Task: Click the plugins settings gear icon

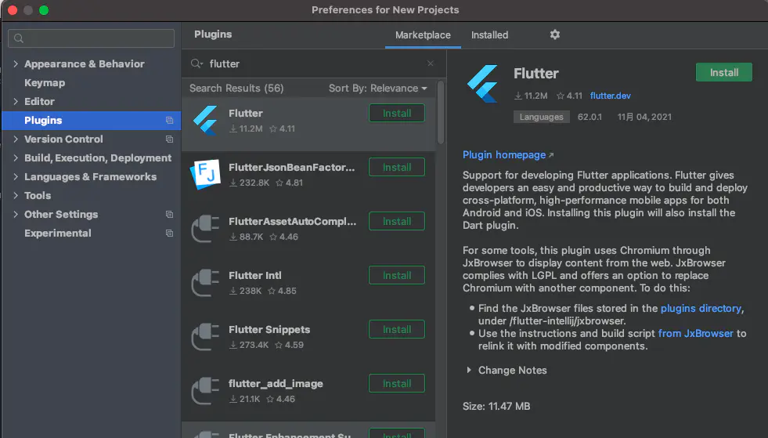Action: point(554,34)
